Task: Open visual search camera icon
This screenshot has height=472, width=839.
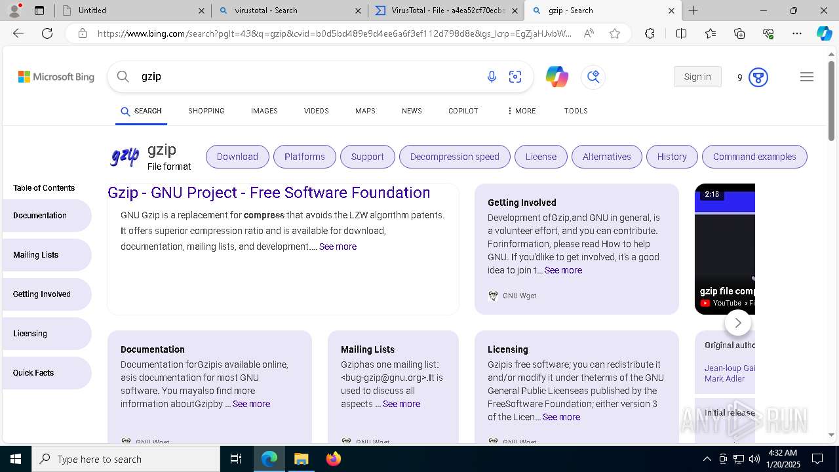Action: coord(515,77)
